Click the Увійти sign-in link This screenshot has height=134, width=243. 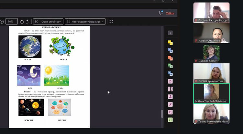coord(170,13)
